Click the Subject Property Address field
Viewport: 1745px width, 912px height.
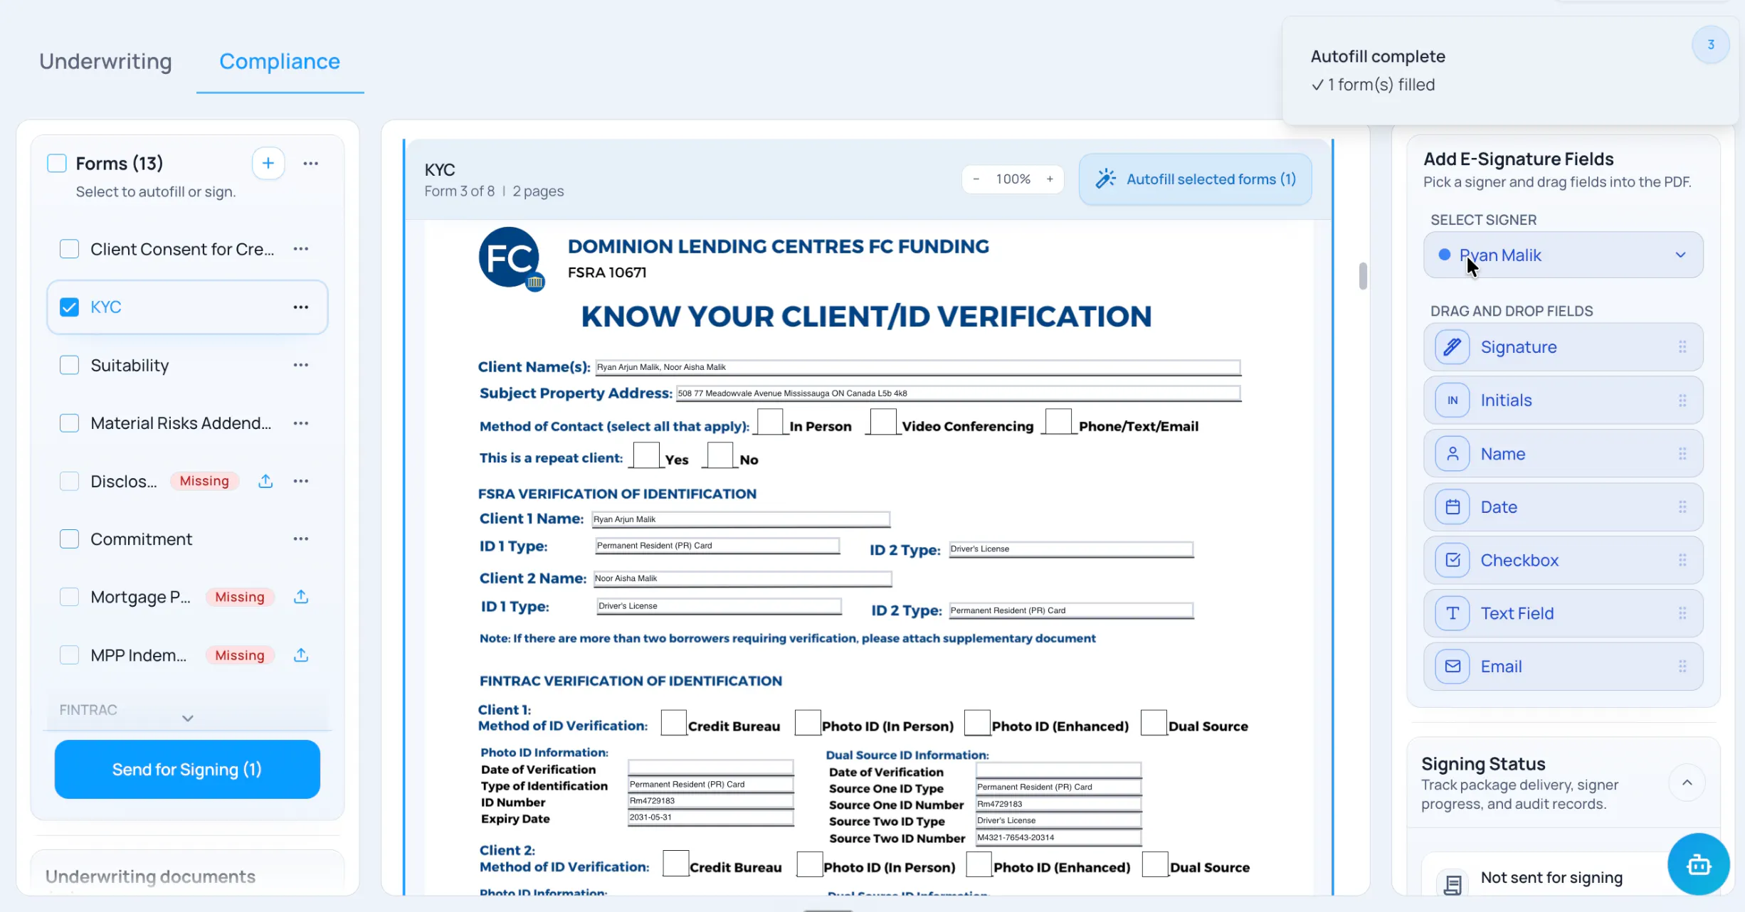tap(958, 393)
